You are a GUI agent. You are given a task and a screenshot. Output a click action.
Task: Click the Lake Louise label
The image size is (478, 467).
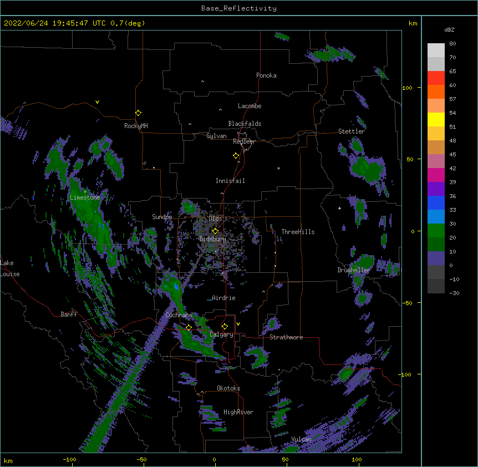tap(10, 268)
